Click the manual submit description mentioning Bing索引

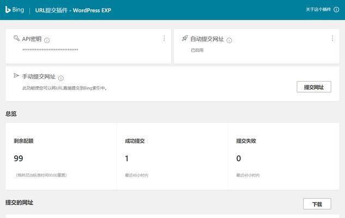click(x=65, y=88)
